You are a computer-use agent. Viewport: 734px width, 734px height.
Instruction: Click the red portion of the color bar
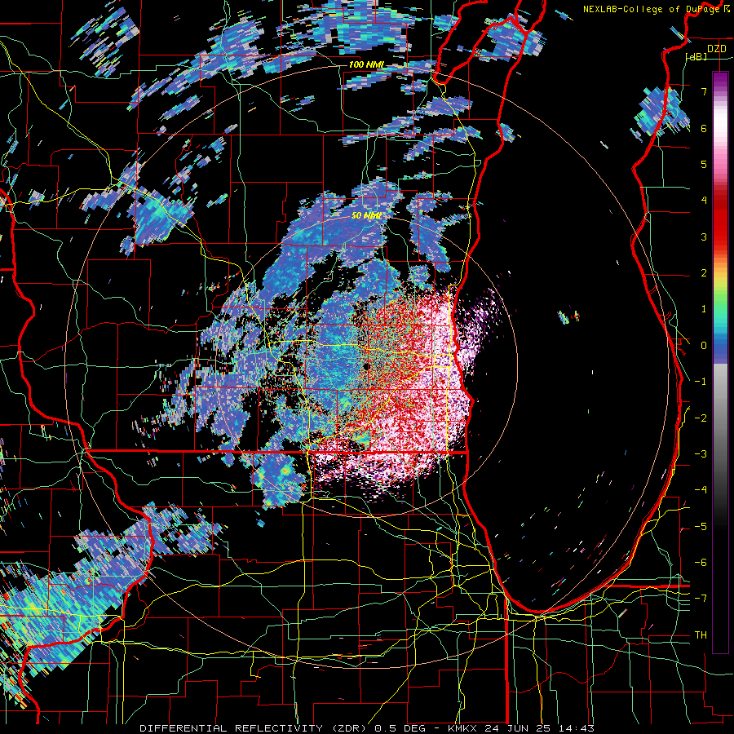click(x=720, y=220)
